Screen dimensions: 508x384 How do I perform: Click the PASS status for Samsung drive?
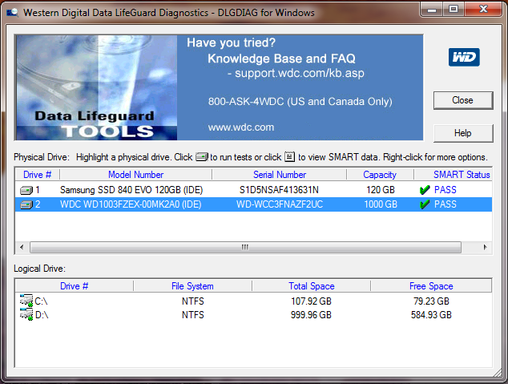[x=446, y=190]
